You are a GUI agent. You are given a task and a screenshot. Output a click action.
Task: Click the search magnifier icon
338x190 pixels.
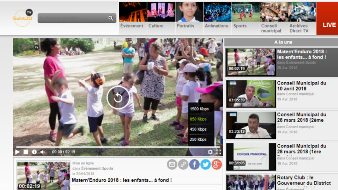[111, 18]
